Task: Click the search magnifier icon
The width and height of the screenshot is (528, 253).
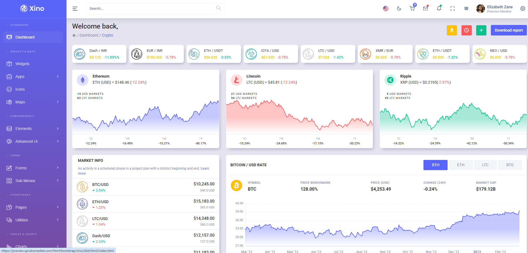Action: coord(219,8)
